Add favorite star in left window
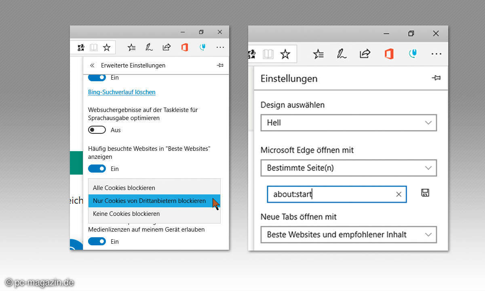The height and width of the screenshot is (291, 485). click(107, 48)
